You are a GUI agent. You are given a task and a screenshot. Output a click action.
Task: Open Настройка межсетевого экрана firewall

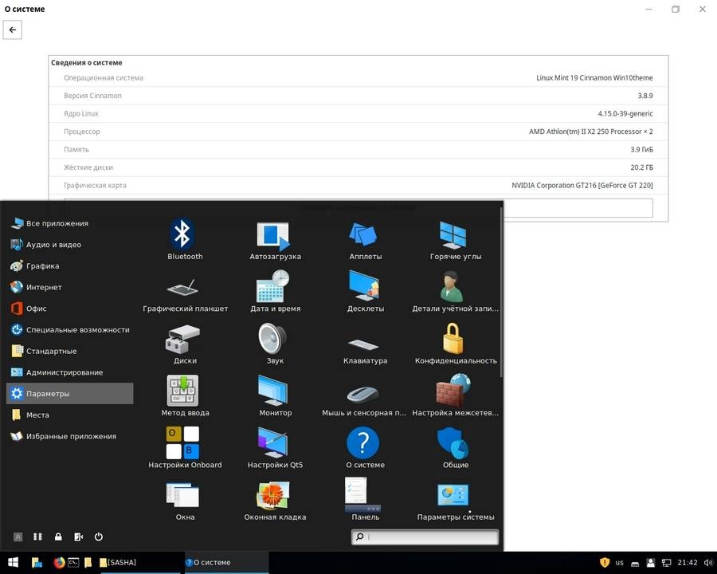click(x=456, y=396)
